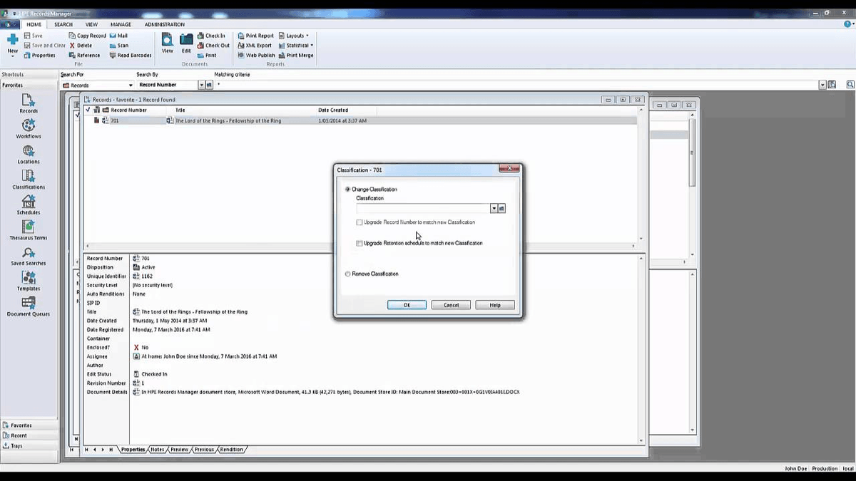Toggle the select-all checkbox in records header
The image size is (856, 481).
88,110
